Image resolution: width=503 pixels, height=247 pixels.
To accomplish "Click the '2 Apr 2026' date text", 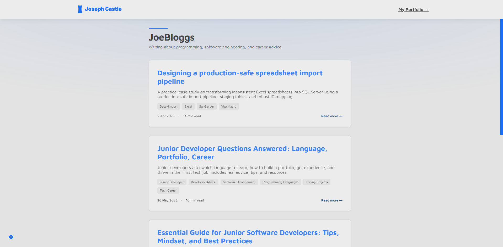I will tap(166, 116).
